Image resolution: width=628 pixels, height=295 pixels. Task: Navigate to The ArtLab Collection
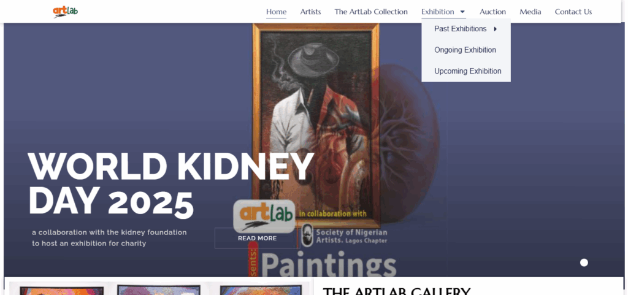[371, 12]
